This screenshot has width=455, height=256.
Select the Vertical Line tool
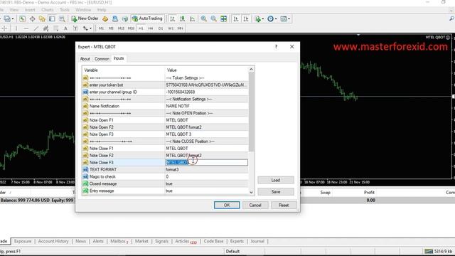click(16, 28)
